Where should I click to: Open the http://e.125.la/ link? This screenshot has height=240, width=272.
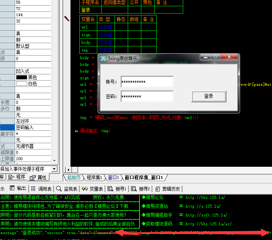click(x=203, y=206)
